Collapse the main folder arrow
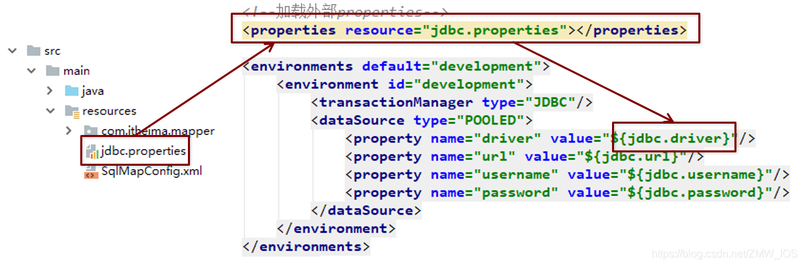804x266 pixels. coord(31,71)
